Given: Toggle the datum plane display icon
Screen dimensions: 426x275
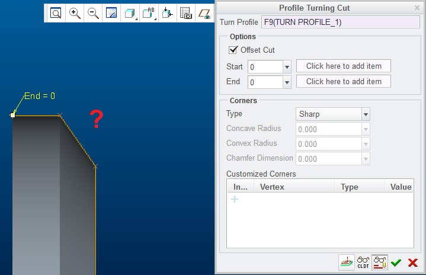Looking at the screenshot, I should click(x=204, y=13).
